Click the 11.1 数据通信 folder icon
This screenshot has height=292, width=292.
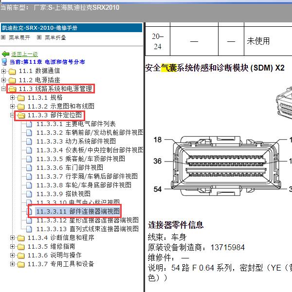point(12,71)
